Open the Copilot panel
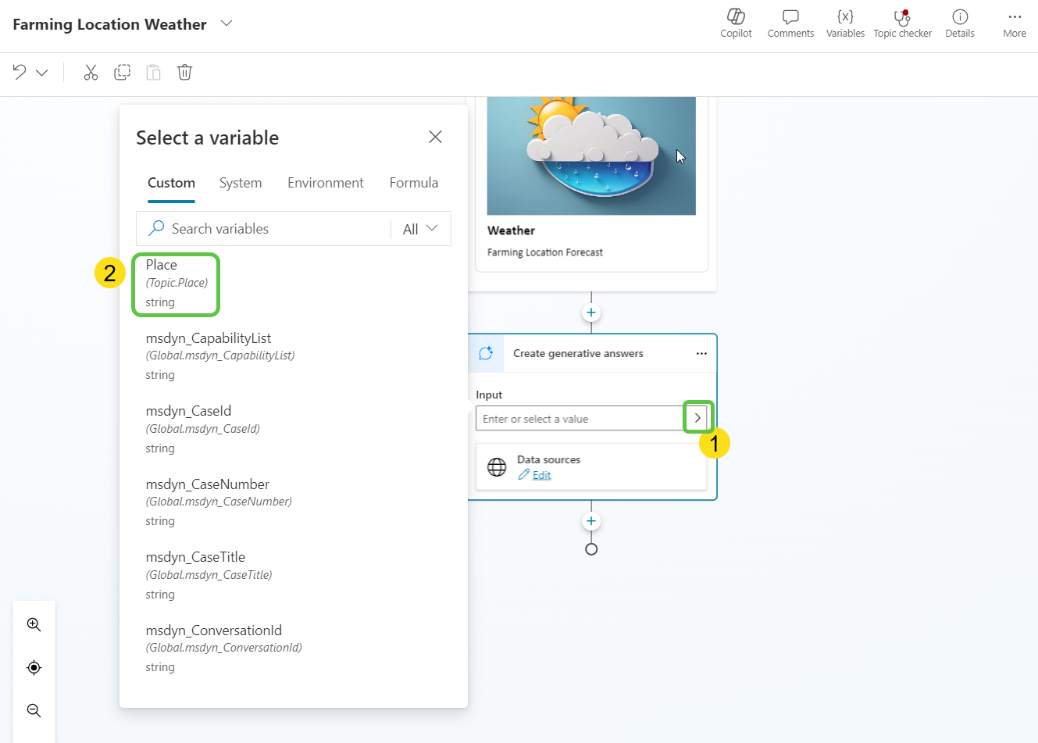The width and height of the screenshot is (1038, 743). click(736, 23)
